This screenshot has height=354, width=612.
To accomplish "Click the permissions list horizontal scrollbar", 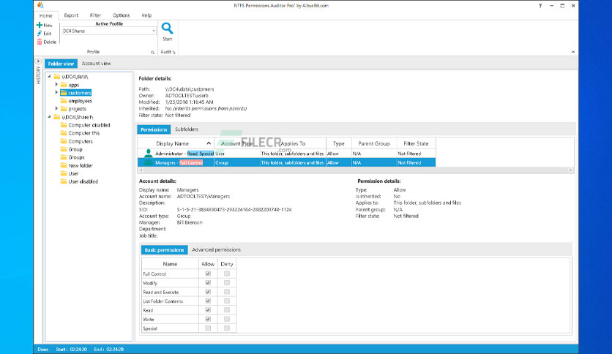I will 351,170.
